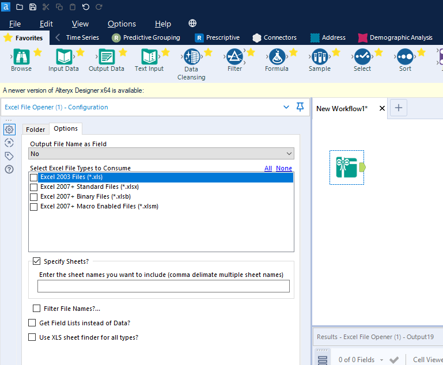Enable Get Field Lists instead of Data

32,323
